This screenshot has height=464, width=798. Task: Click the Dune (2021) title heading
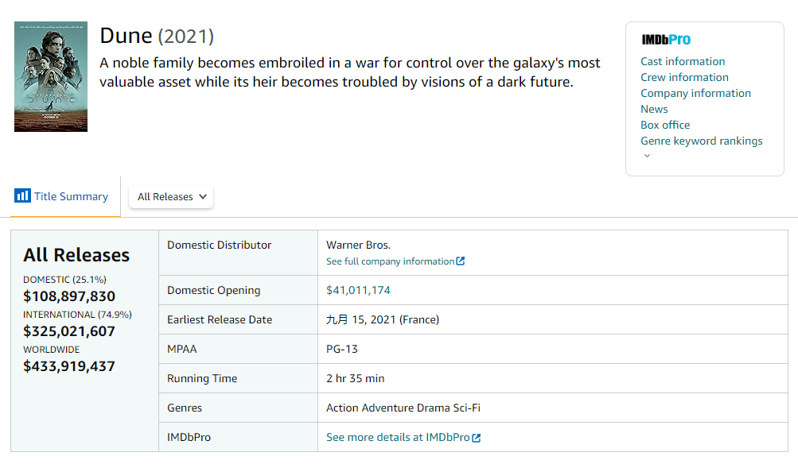click(157, 36)
